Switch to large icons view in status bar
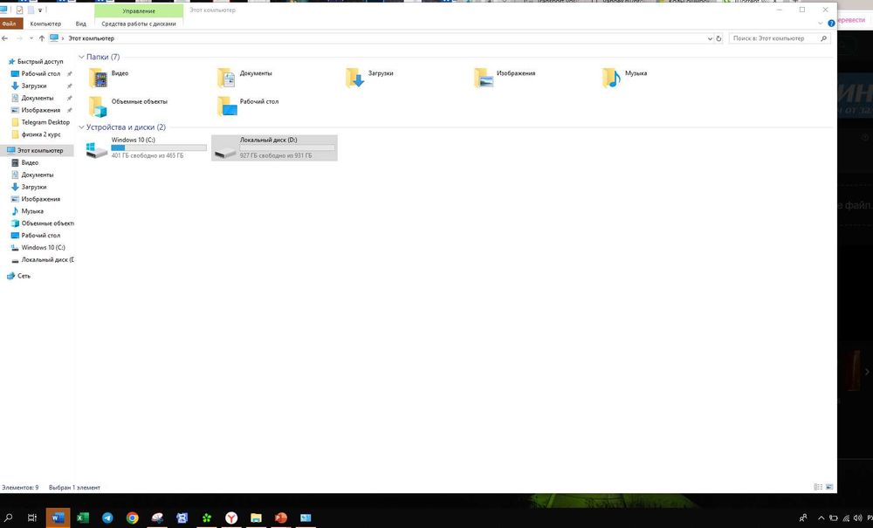Viewport: 873px width, 528px height. pos(829,487)
